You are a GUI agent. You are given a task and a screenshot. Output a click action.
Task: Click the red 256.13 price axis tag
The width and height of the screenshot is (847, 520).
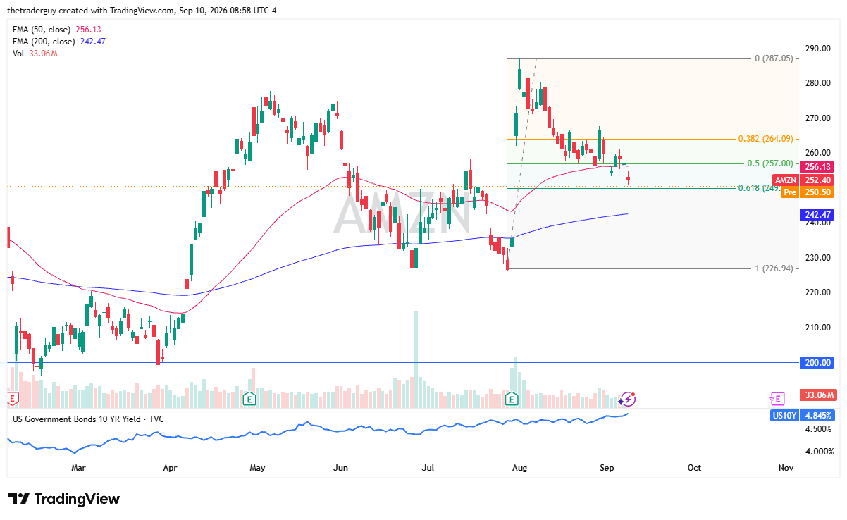[x=818, y=167]
